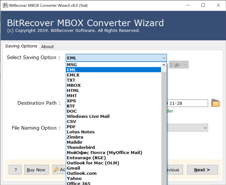The width and height of the screenshot is (226, 185).
Task: Select МойОфис Почта (MyOffice Mail) entry
Action: pos(114,153)
